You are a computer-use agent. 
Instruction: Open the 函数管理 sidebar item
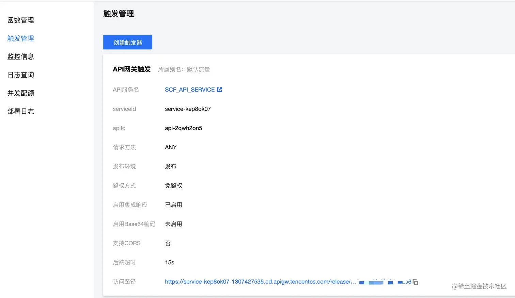click(x=21, y=20)
